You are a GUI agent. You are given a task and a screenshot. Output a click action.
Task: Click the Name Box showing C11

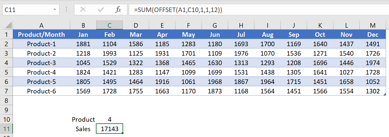[27, 10]
